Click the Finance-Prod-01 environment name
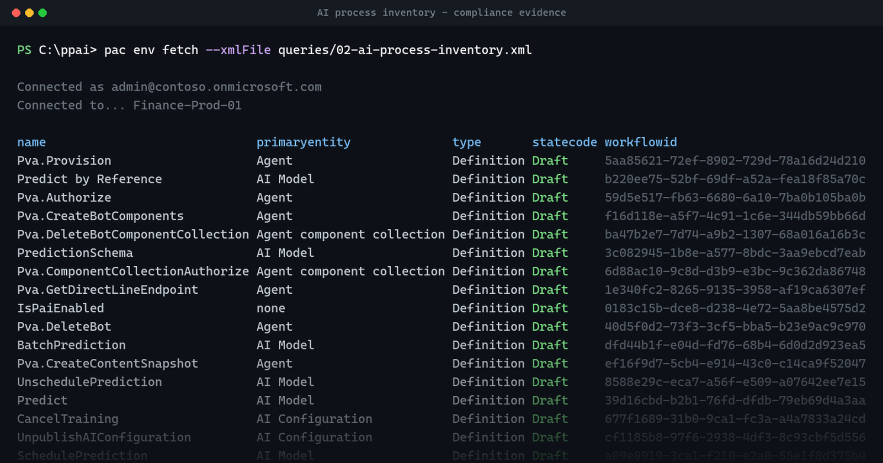 pyautogui.click(x=188, y=105)
